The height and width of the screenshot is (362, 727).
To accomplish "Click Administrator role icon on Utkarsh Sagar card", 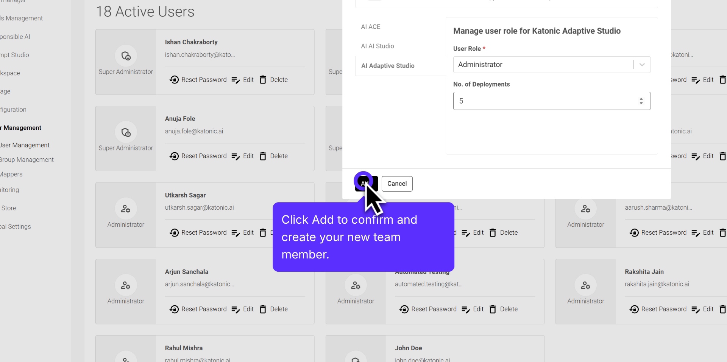I will pos(126,209).
